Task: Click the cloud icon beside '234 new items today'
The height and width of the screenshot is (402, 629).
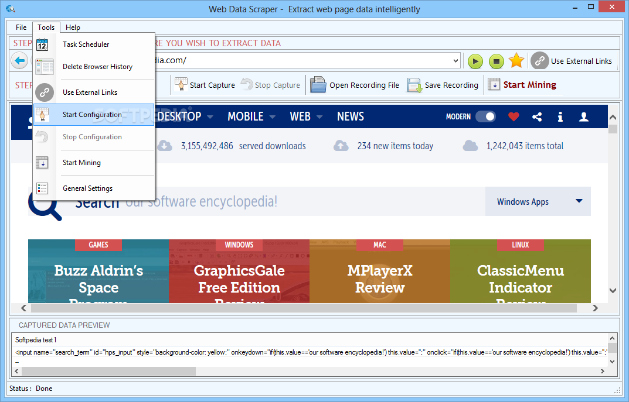Action: (x=341, y=146)
